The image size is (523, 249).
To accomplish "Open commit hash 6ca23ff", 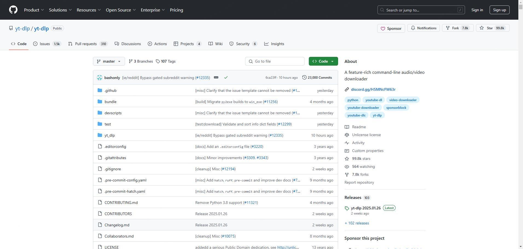I will coord(271,77).
